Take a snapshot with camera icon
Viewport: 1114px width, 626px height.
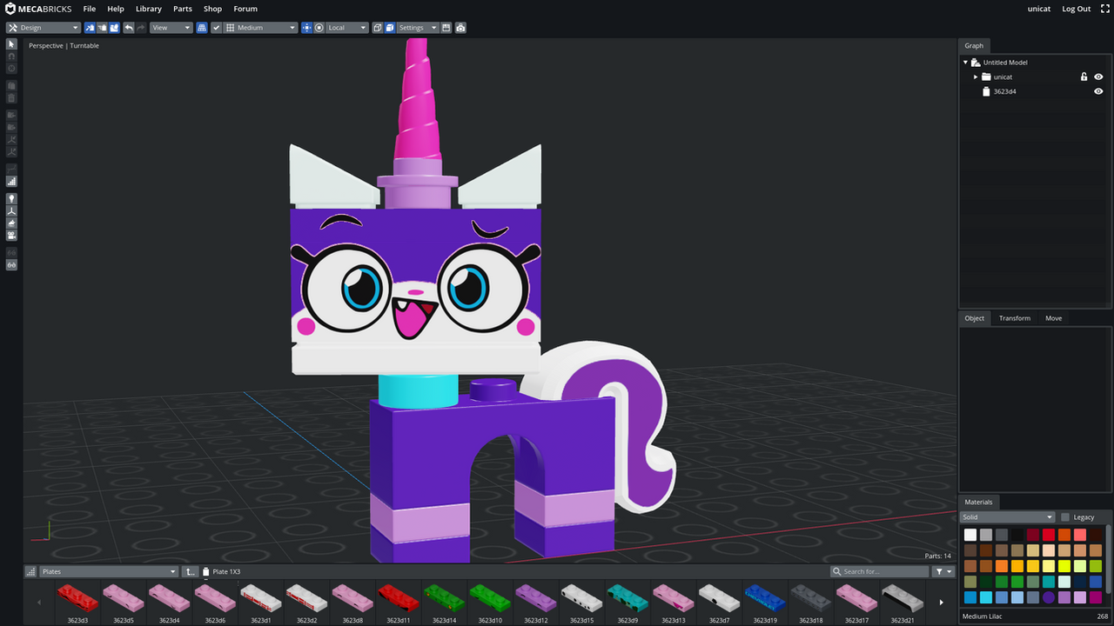(x=460, y=28)
